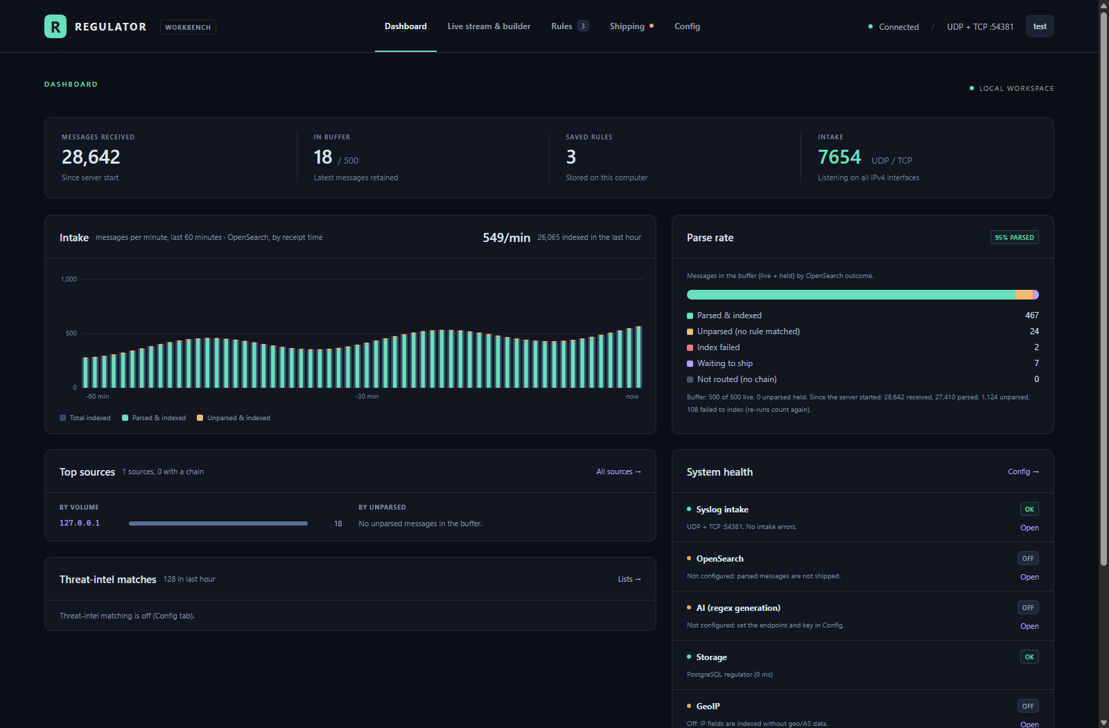1109x728 pixels.
Task: Click the Waiting to ship purple swatch
Action: click(x=690, y=363)
